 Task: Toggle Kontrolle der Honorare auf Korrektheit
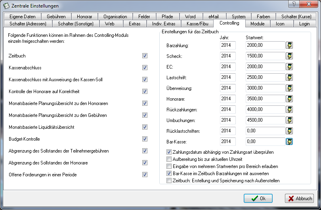(145, 91)
